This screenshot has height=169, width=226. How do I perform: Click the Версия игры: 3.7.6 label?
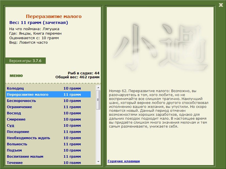pos(25,61)
